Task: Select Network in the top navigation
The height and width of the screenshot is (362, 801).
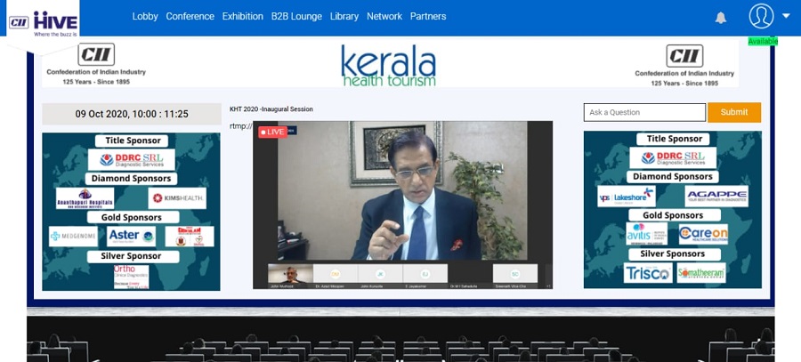Action: tap(384, 16)
